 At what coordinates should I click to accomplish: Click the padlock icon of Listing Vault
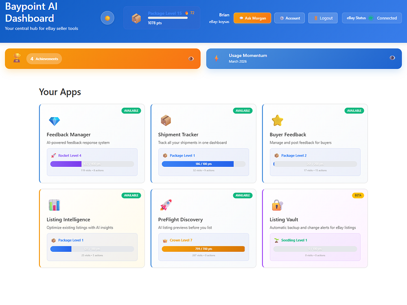coord(278,205)
